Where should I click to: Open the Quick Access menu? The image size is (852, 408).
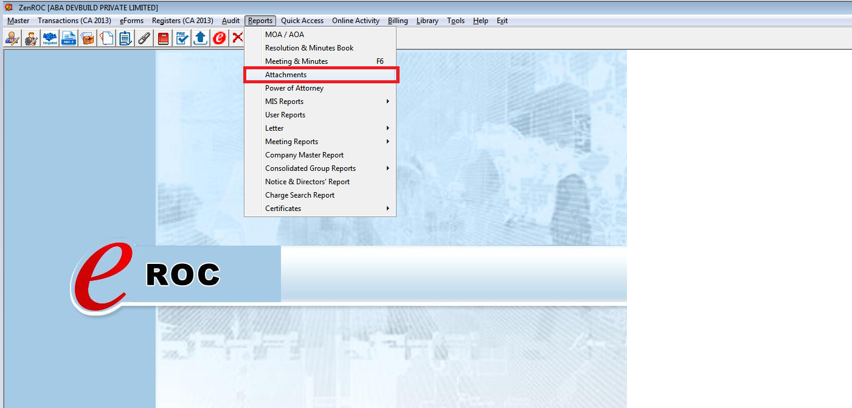[x=302, y=21]
